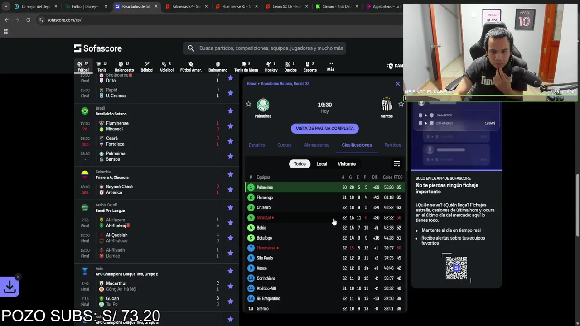Open Brasileirão Betano, Ronda 32 breadcrumb

point(285,84)
